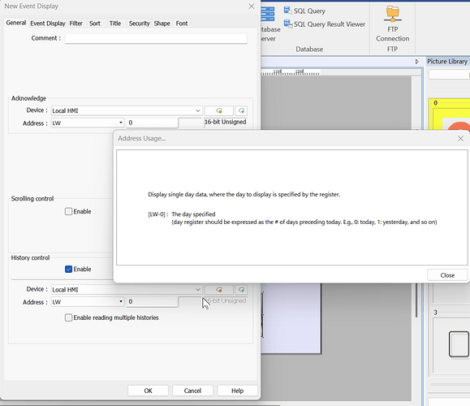
Task: Open SQL Query Result Viewer
Action: tap(325, 24)
